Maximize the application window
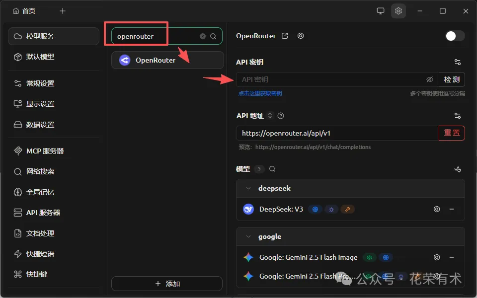Image resolution: width=477 pixels, height=298 pixels. pyautogui.click(x=443, y=11)
